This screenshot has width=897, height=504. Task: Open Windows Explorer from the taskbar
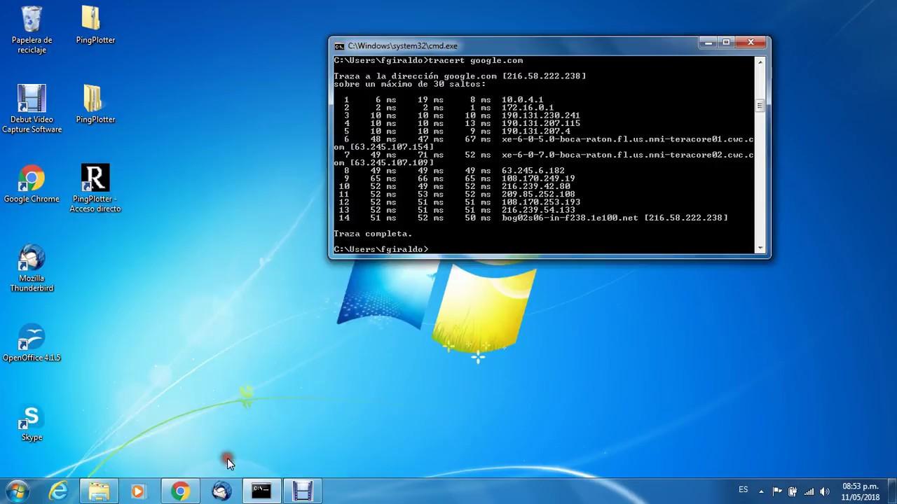(x=99, y=491)
